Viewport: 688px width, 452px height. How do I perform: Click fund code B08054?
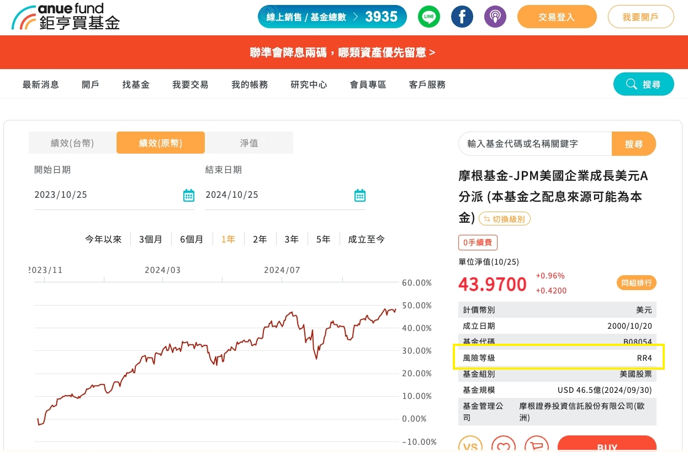[x=637, y=342]
